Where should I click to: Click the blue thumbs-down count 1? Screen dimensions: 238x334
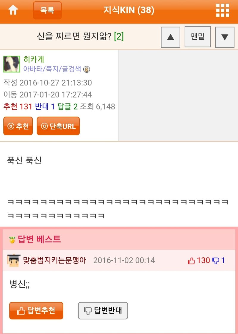(218, 261)
